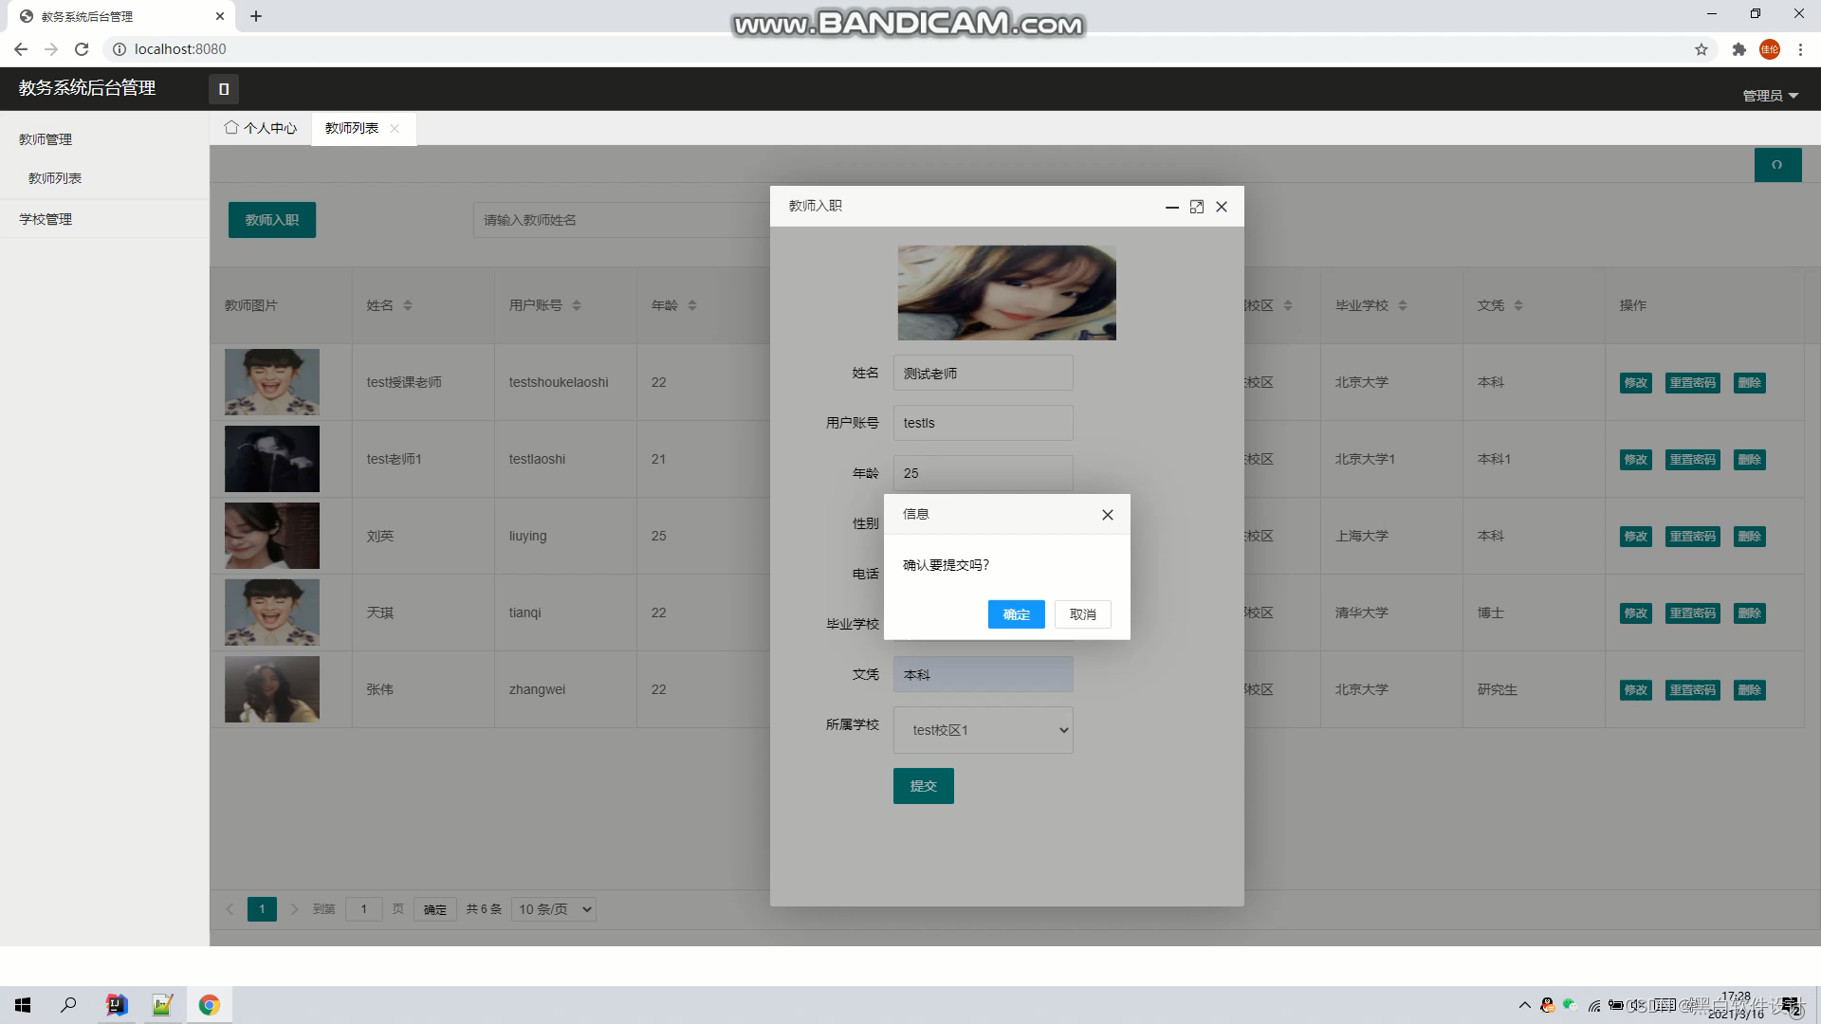
Task: Select 教师列表 in the sidebar menu
Action: tap(55, 178)
